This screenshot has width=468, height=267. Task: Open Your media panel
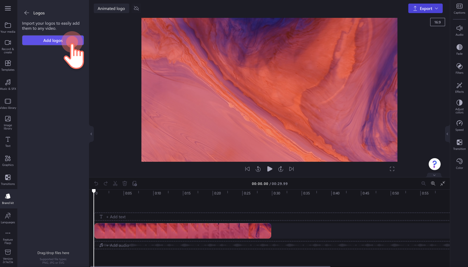point(8,27)
